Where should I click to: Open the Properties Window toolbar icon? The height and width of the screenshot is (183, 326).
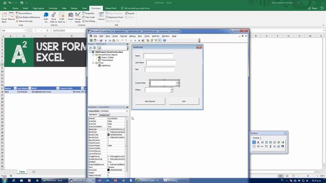tap(152, 41)
